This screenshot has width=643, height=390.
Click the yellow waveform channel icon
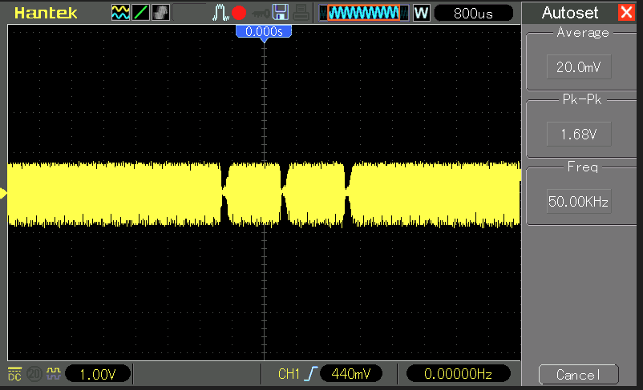click(120, 13)
